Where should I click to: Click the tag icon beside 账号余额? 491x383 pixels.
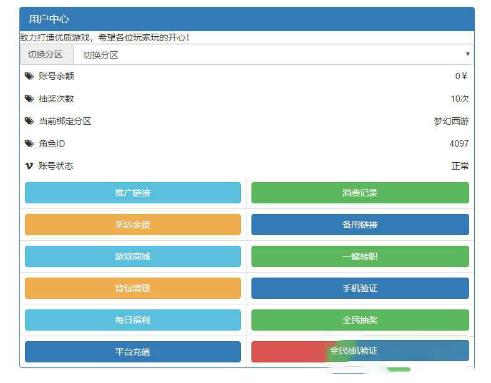29,76
